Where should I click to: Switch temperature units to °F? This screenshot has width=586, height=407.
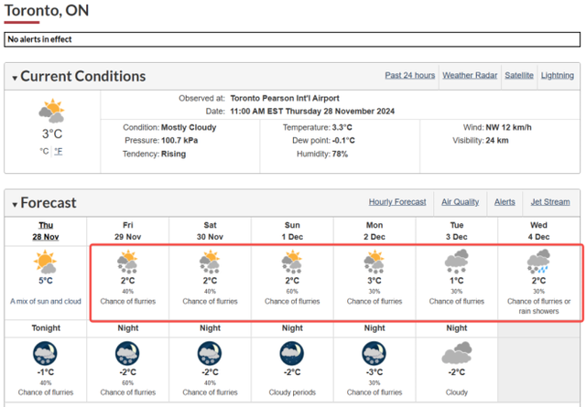[59, 151]
